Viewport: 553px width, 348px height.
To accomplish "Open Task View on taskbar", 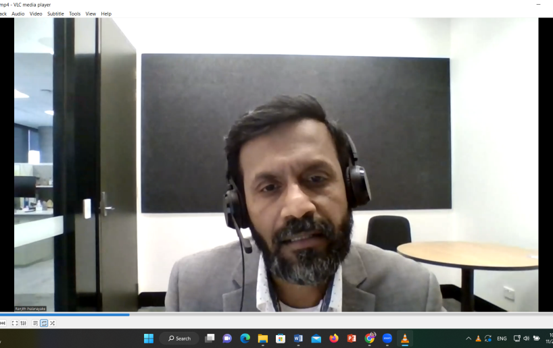I will coord(210,339).
